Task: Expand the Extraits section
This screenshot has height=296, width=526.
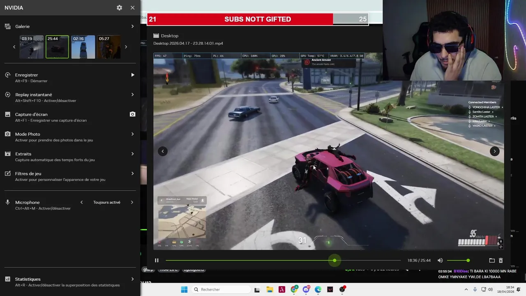Action: [x=132, y=154]
